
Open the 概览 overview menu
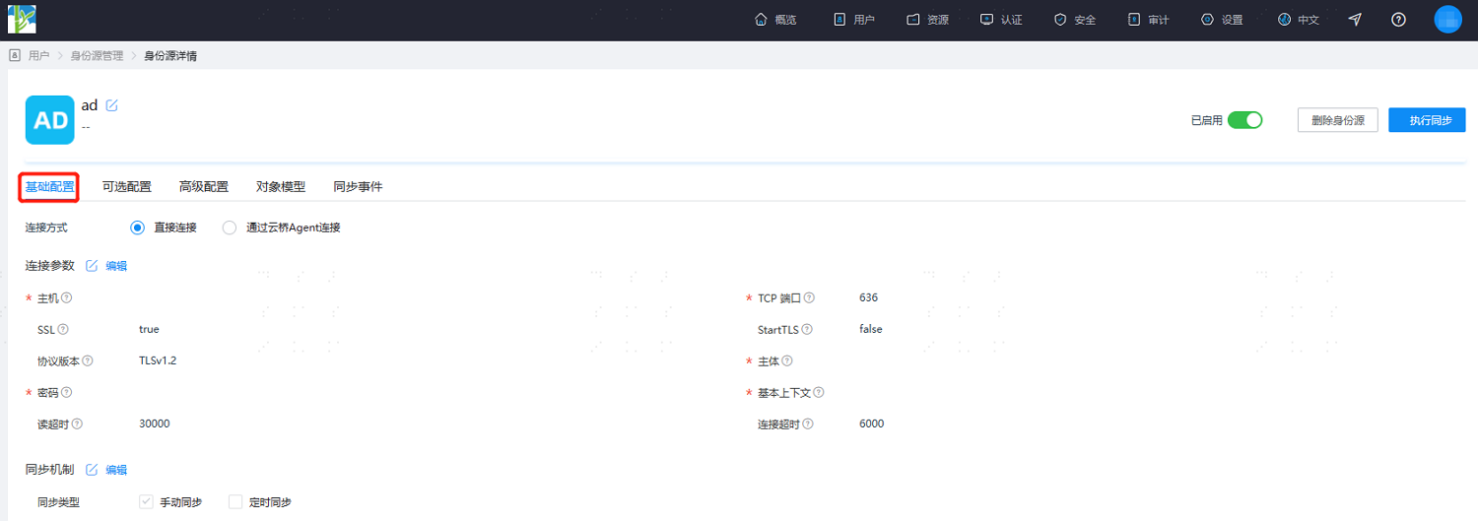775,20
